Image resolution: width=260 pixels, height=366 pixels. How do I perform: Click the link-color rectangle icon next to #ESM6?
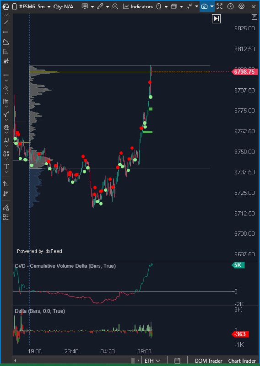click(x=14, y=7)
